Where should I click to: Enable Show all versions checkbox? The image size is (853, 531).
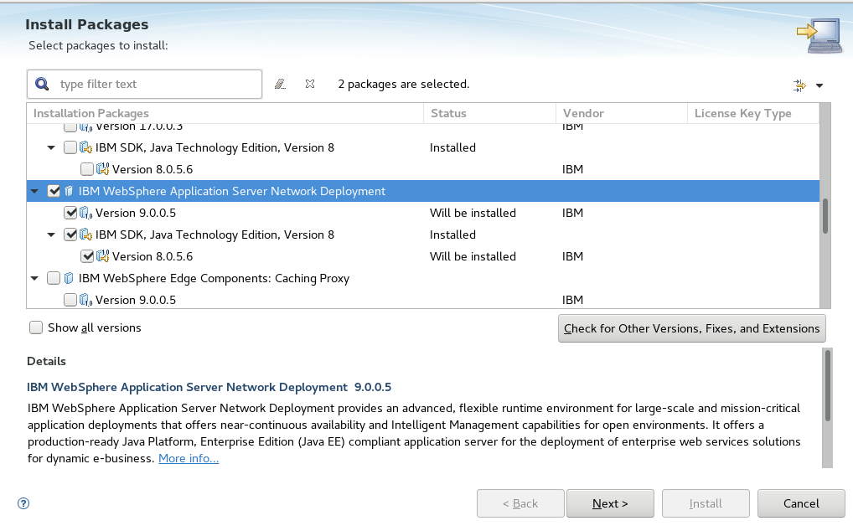coord(36,327)
